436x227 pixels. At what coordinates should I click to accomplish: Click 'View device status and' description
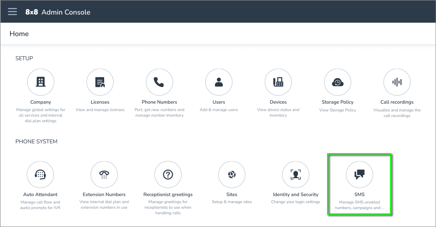tap(278, 110)
